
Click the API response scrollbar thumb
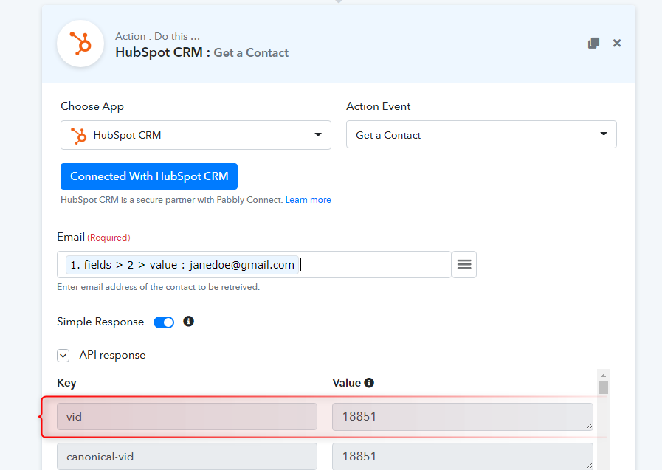tap(603, 387)
